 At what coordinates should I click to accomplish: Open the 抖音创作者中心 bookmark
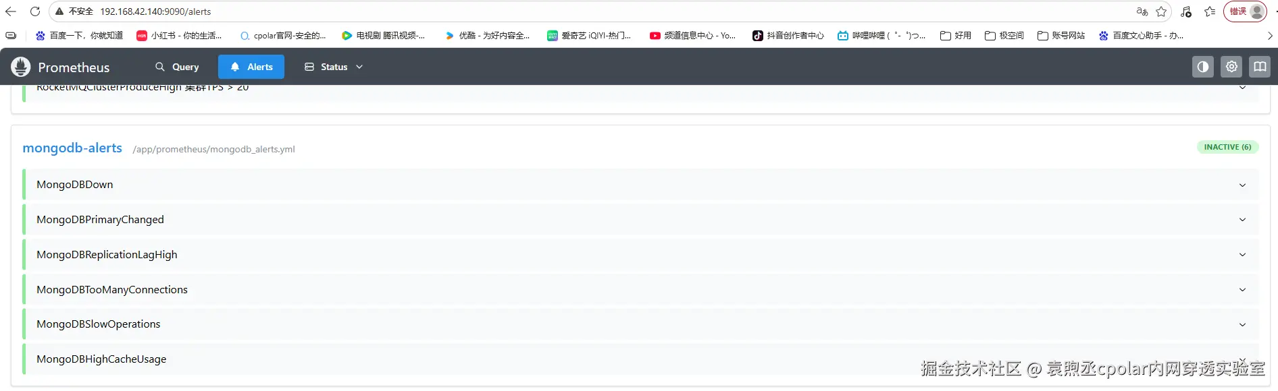(x=788, y=36)
